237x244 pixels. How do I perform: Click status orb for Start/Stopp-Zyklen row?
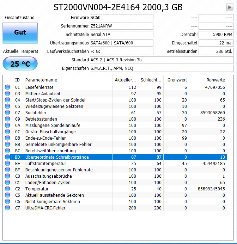click(x=7, y=100)
